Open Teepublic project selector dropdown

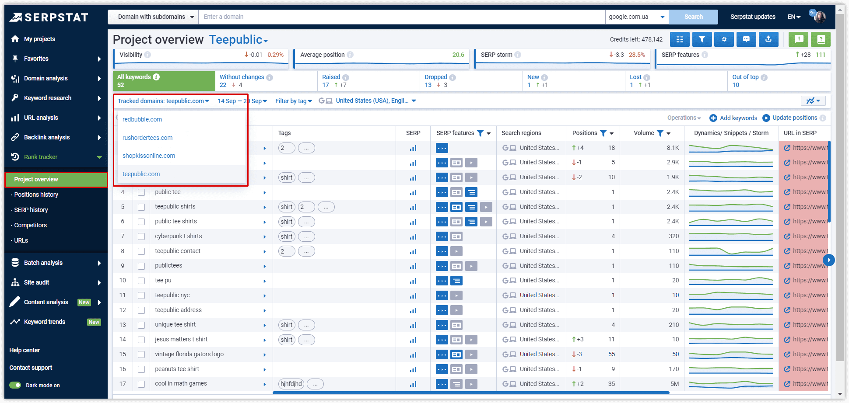click(239, 40)
